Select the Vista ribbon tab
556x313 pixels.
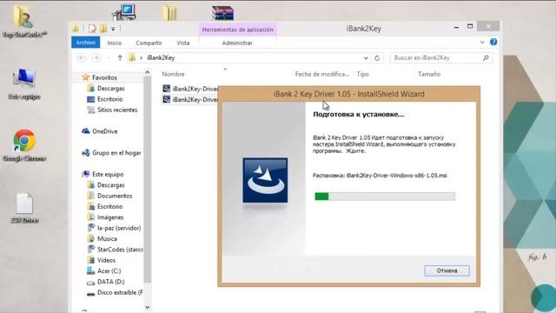[183, 43]
